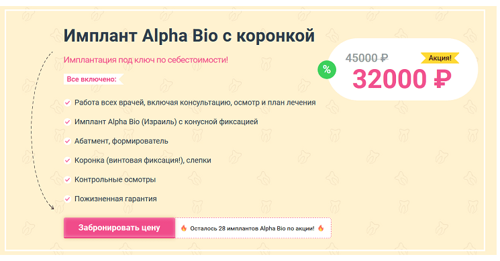Click the check icon beside Абатмент, формирователь

(x=67, y=141)
